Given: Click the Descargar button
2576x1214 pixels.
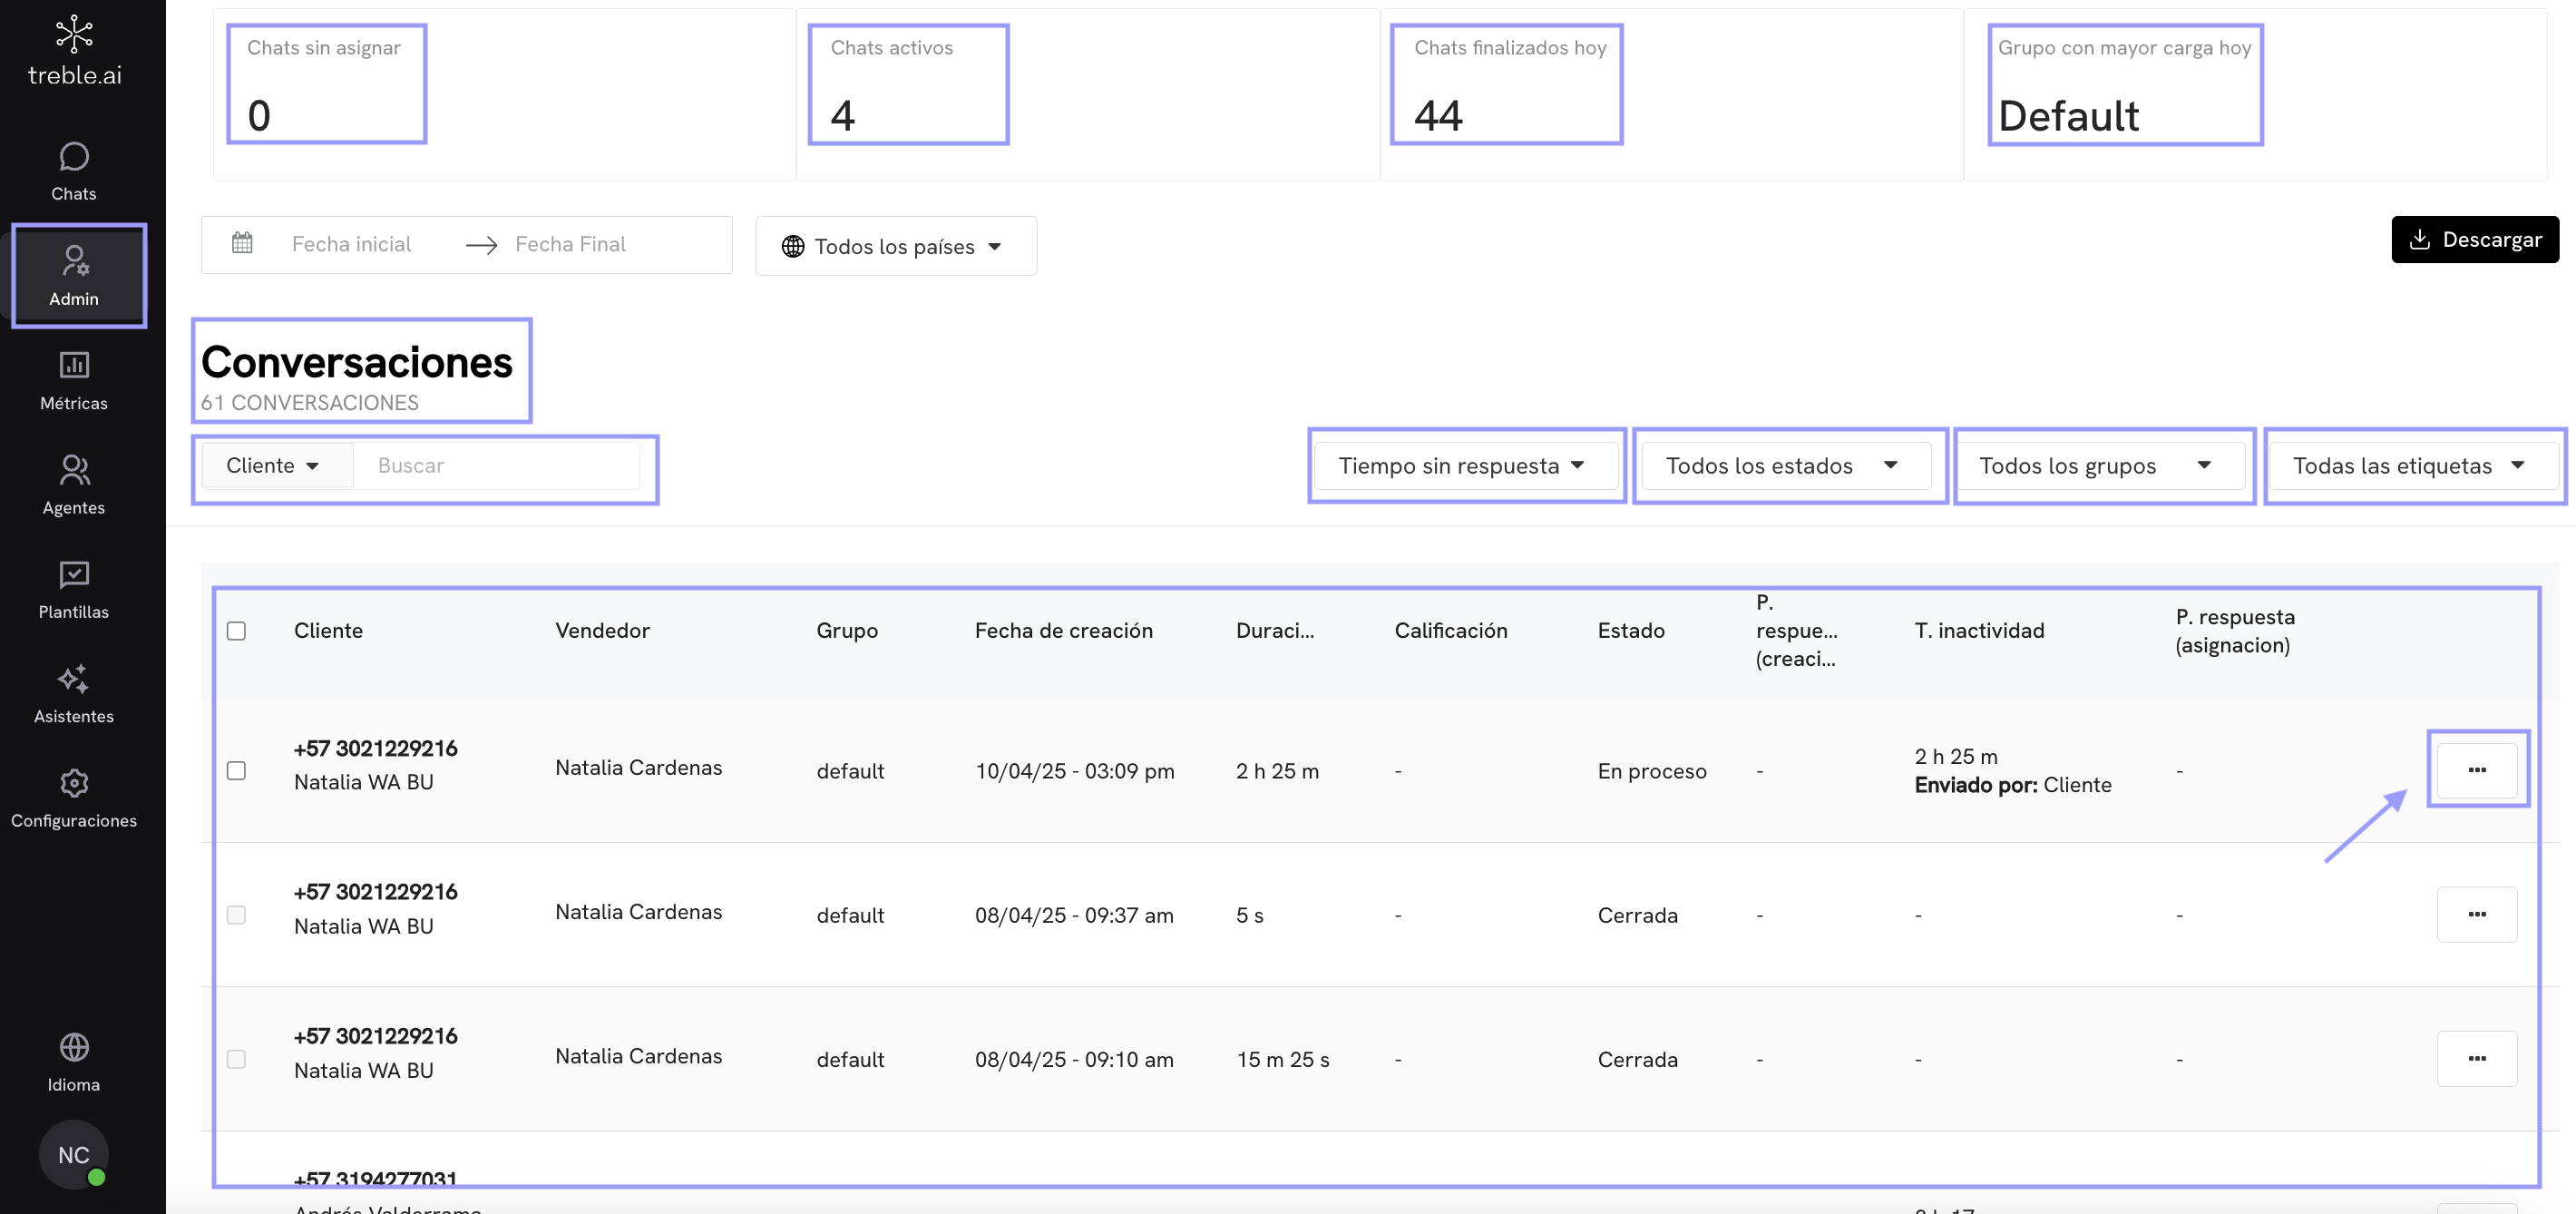Looking at the screenshot, I should tap(2474, 239).
